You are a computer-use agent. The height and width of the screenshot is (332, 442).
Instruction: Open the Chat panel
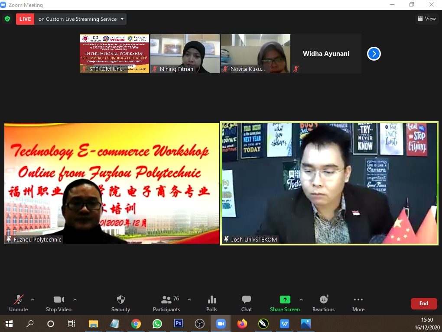click(247, 303)
